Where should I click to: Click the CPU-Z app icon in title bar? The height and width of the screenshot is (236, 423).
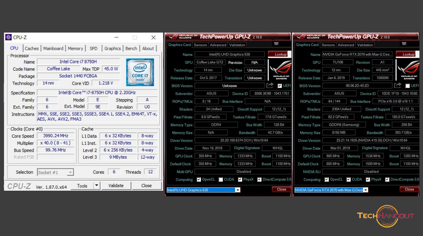pyautogui.click(x=9, y=37)
